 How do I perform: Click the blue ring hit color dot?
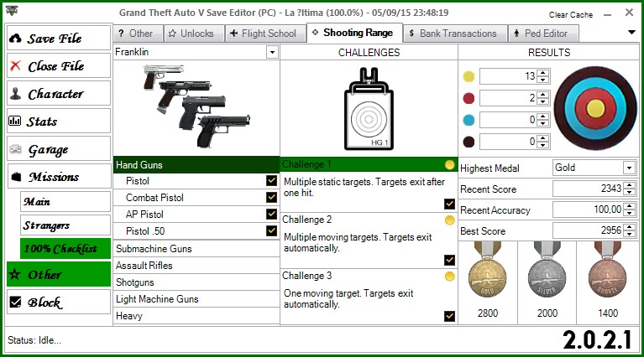(x=469, y=120)
